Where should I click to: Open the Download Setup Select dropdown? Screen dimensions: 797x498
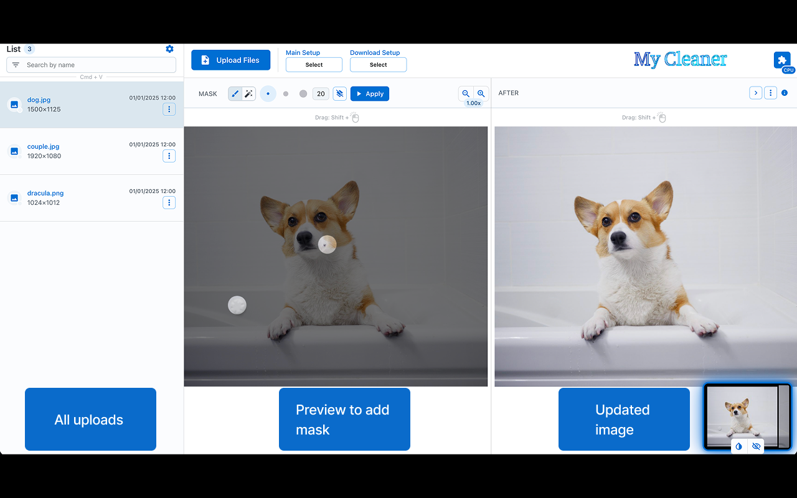point(378,64)
